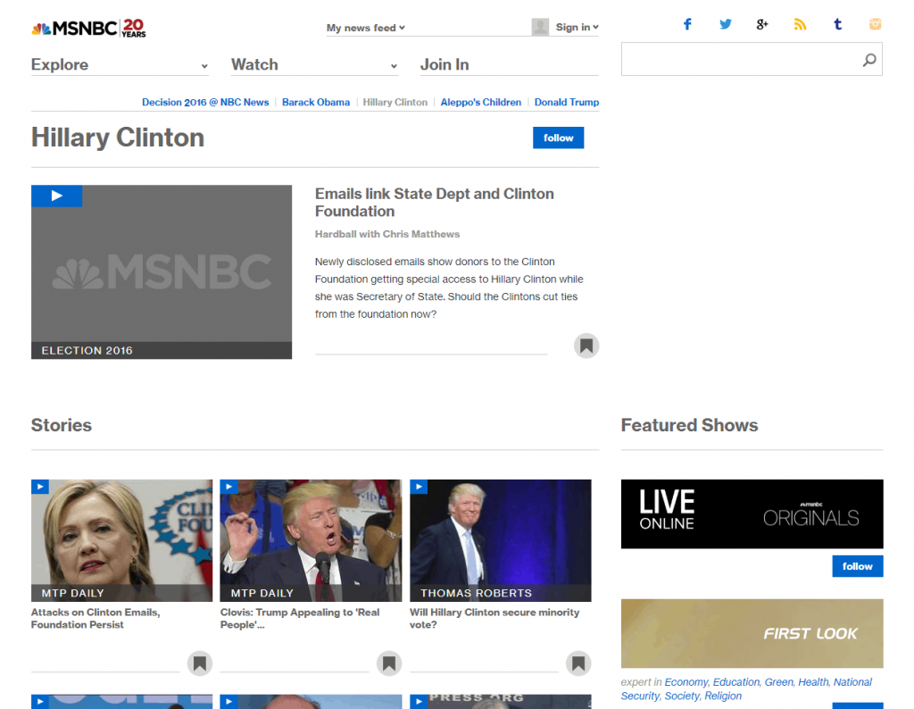Open the Tumblr icon
The height and width of the screenshot is (709, 914).
(837, 24)
